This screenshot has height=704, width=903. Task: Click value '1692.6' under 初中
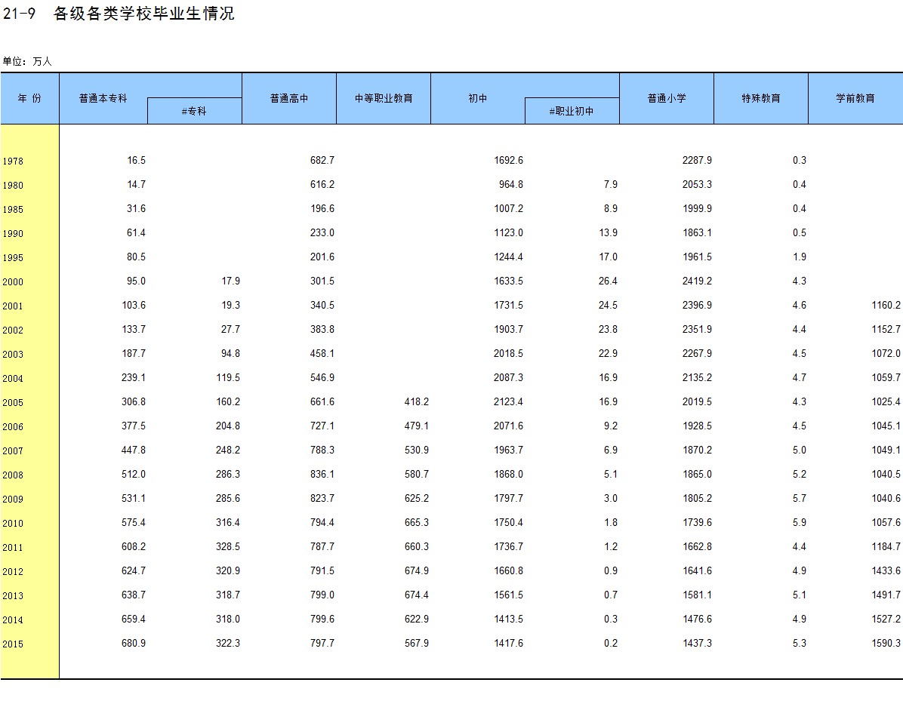click(x=509, y=161)
